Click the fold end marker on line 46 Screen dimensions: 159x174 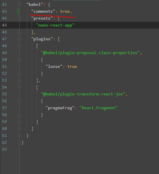pos(19,32)
